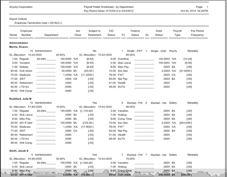Screen dimensions: 227x177
Task: Select the [1,176.923 regular pay amount
Action: [x=87, y=111]
